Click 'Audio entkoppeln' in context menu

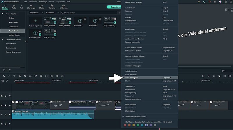150,78
